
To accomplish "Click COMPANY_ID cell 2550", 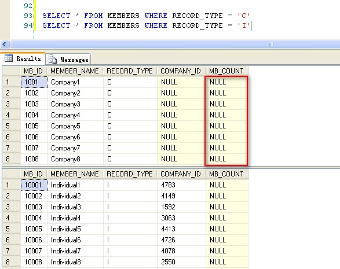I will 181,262.
